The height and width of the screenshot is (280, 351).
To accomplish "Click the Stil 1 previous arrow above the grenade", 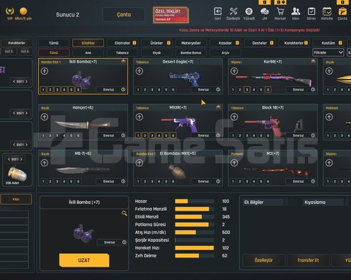I will point(9,159).
